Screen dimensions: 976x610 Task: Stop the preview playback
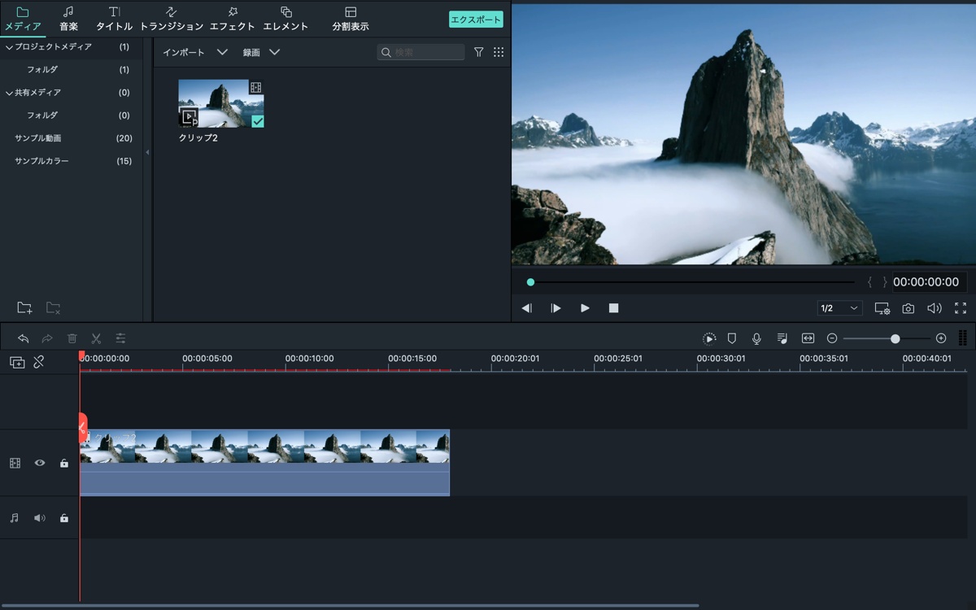point(614,308)
